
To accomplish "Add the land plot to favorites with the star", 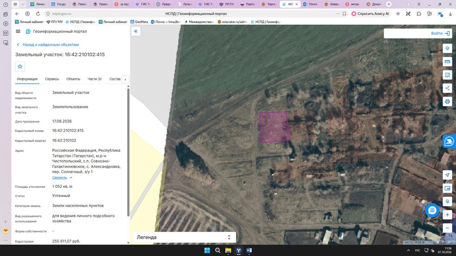I will click(20, 66).
